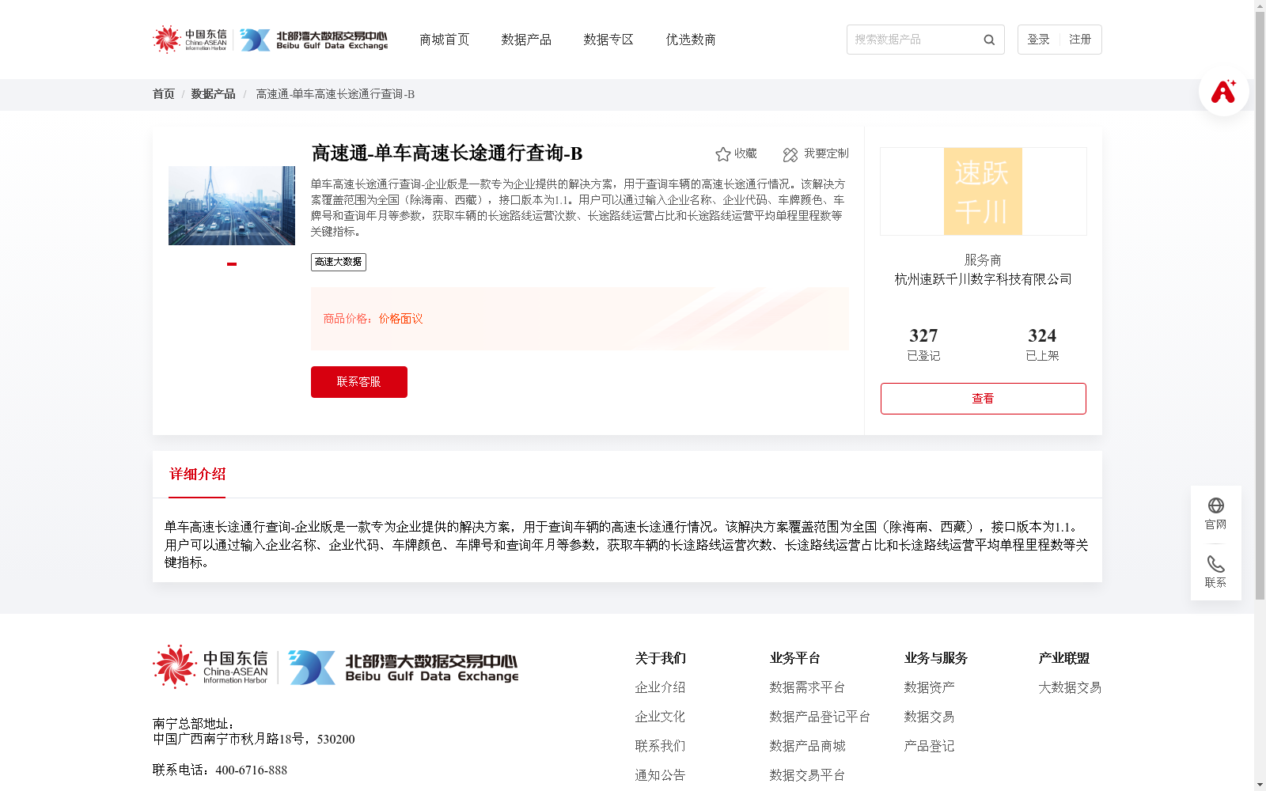Viewport: 1266px width, 791px height.
Task: Click the red 联系客服 button
Action: pos(359,382)
